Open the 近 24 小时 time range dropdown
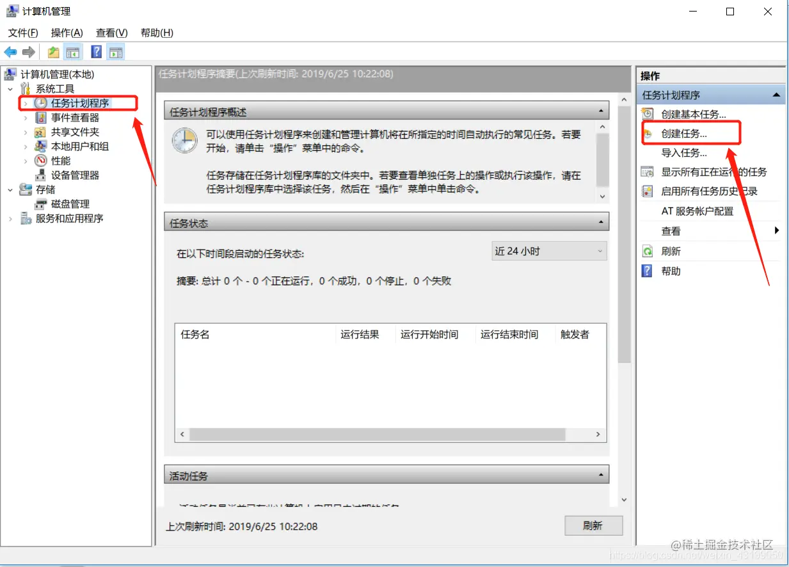The height and width of the screenshot is (567, 789). point(549,252)
